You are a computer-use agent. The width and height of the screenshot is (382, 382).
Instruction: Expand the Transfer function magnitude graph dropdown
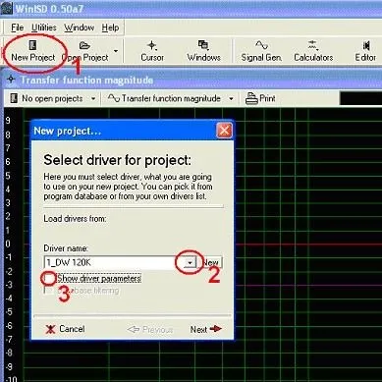click(x=231, y=98)
